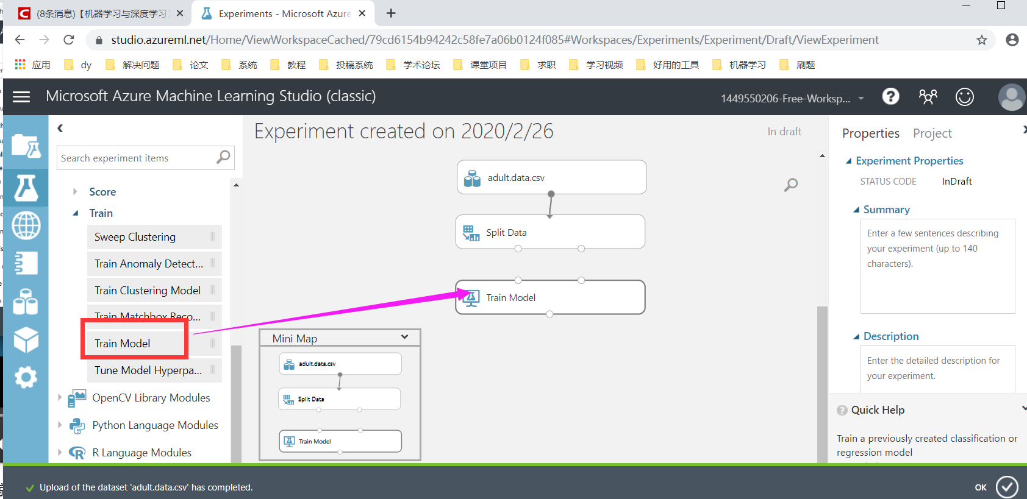Open the Trained Models cube icon

click(26, 339)
